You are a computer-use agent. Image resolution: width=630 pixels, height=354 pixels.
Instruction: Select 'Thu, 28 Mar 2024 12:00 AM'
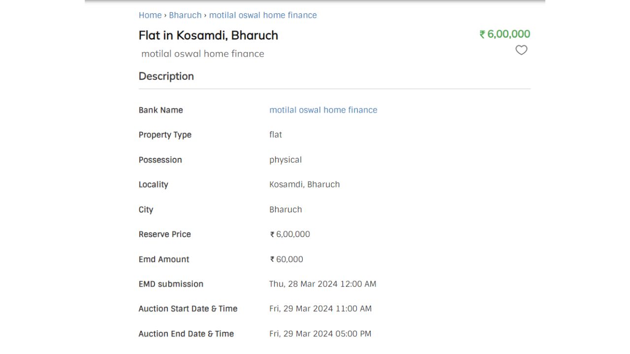(323, 284)
